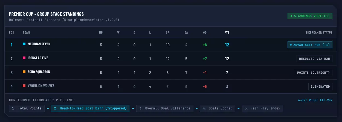Sort by the MP column header
This screenshot has width=342, height=122.
click(101, 32)
